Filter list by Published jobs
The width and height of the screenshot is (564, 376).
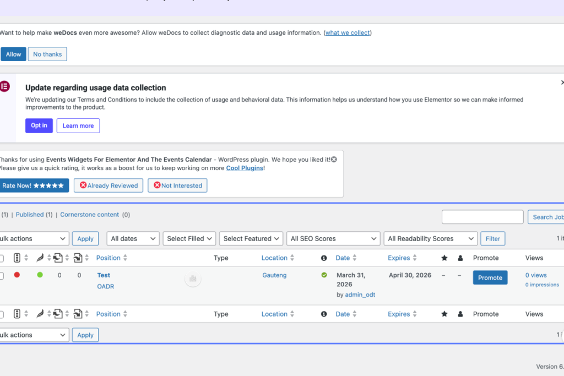click(x=30, y=215)
